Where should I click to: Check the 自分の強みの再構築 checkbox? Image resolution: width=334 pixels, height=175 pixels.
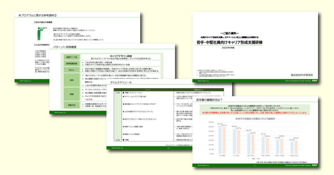[34, 22]
